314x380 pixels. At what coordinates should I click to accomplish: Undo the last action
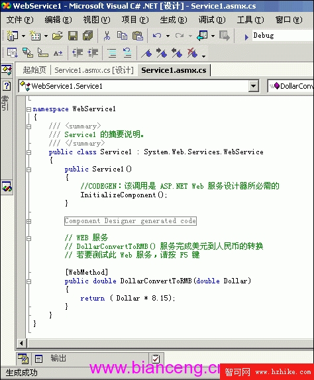[157, 36]
